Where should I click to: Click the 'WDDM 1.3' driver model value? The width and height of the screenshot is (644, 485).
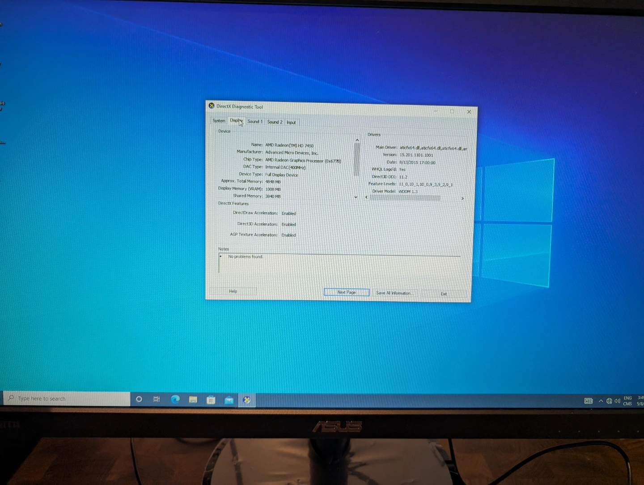(408, 191)
